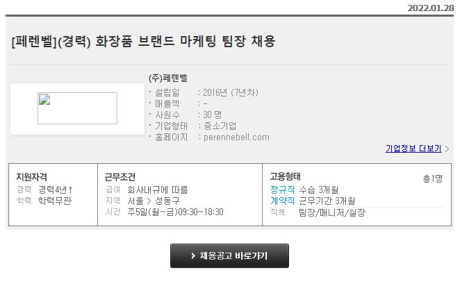
Task: Click the 기업형태 중소기업 value
Action: pos(220,126)
